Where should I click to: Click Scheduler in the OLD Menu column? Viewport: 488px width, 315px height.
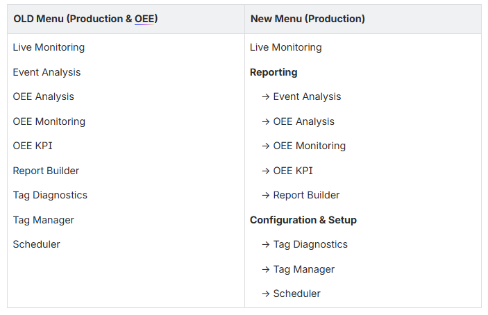click(36, 245)
